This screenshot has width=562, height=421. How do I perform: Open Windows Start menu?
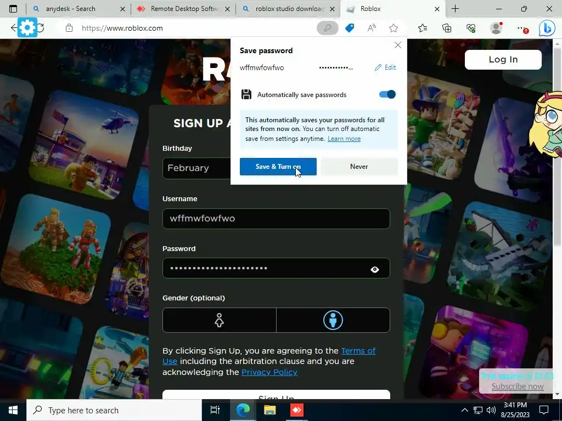coord(13,410)
